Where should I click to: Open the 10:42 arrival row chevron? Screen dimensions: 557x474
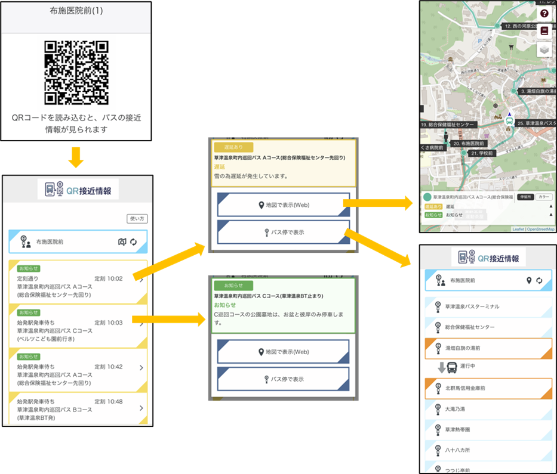(x=141, y=367)
